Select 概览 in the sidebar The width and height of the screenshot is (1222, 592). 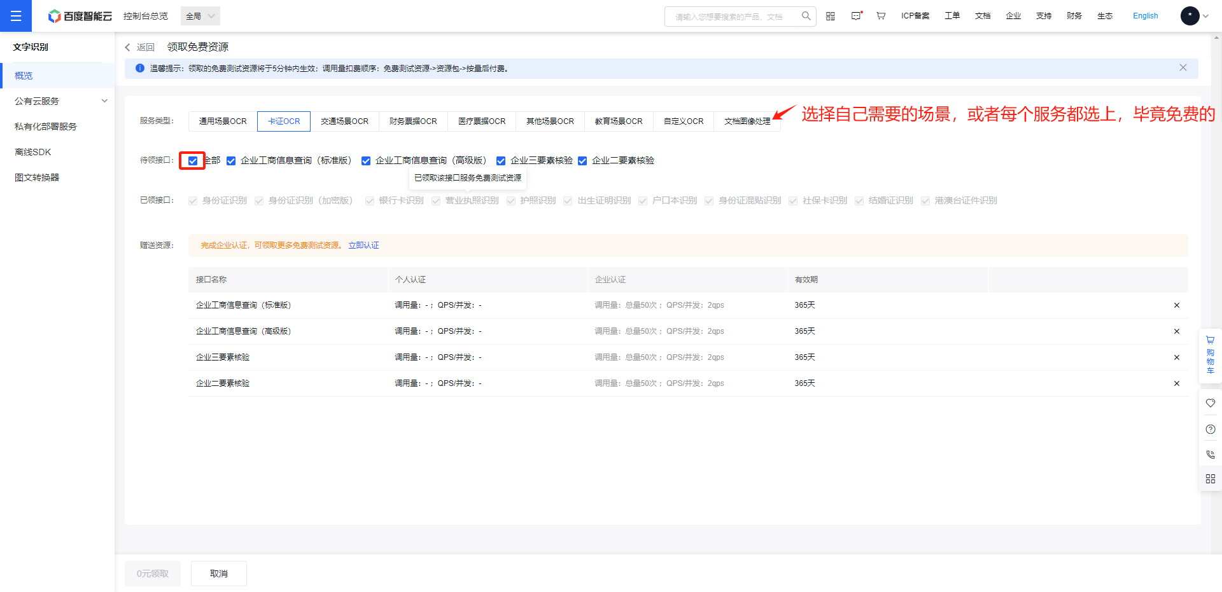pyautogui.click(x=57, y=76)
